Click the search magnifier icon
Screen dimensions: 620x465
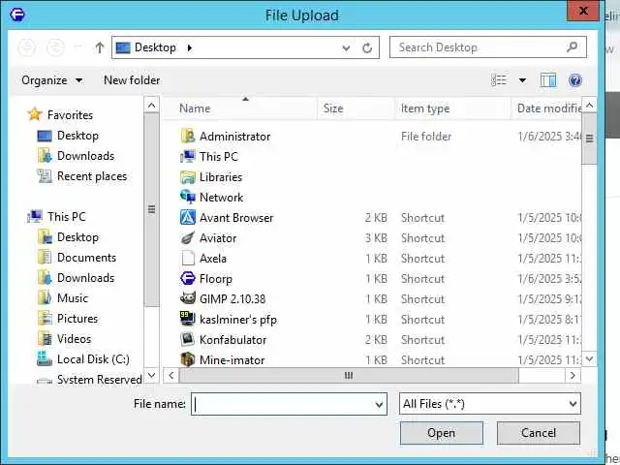tap(572, 47)
